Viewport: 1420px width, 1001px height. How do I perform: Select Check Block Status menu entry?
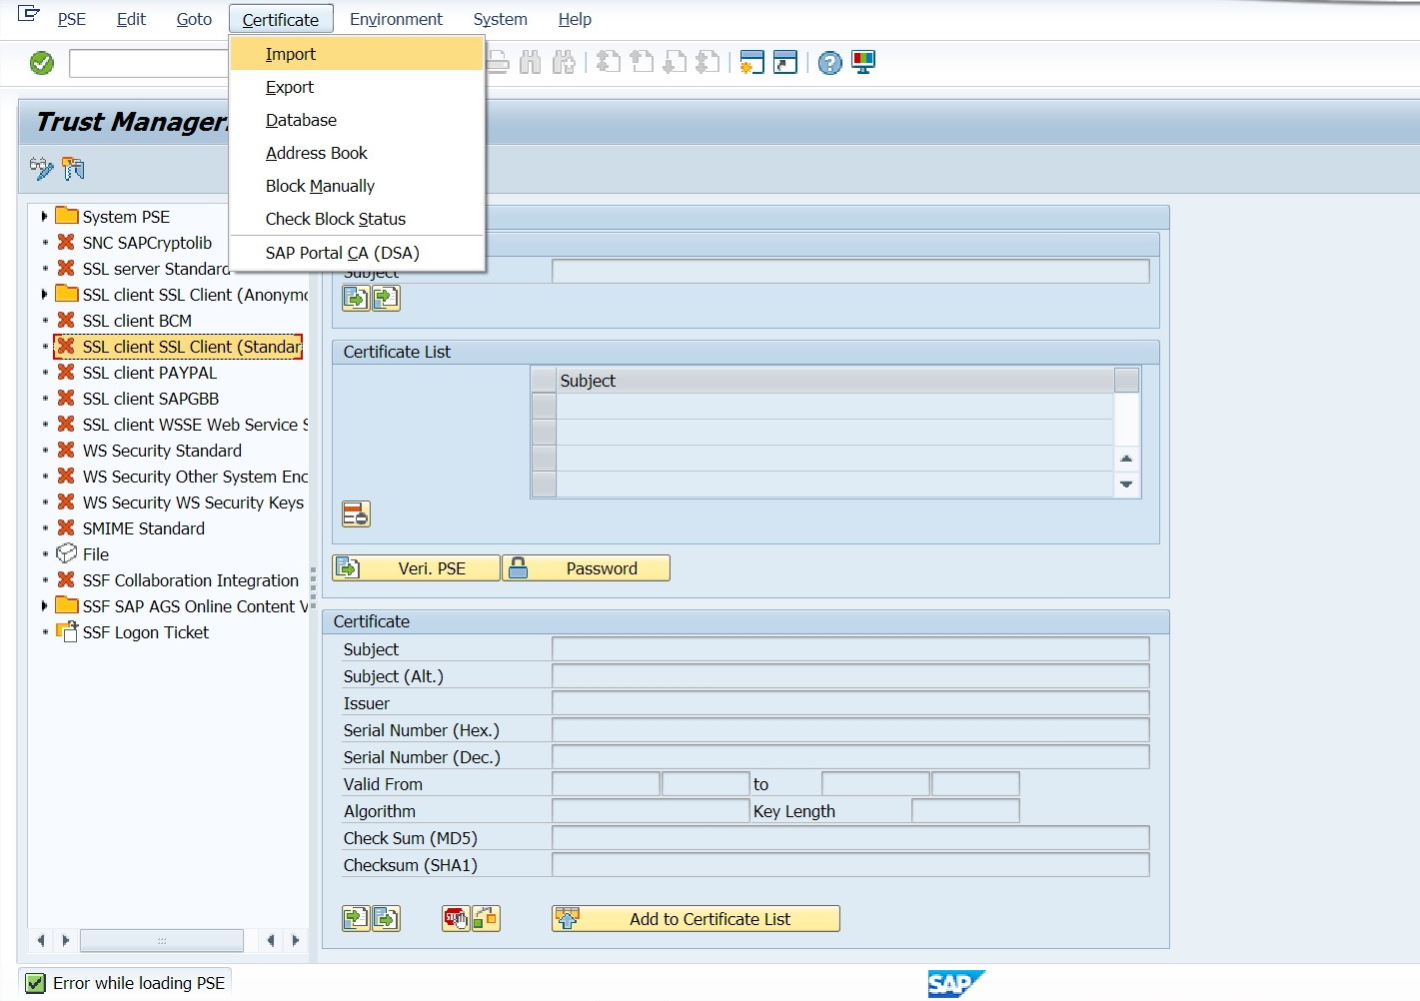coord(358,219)
